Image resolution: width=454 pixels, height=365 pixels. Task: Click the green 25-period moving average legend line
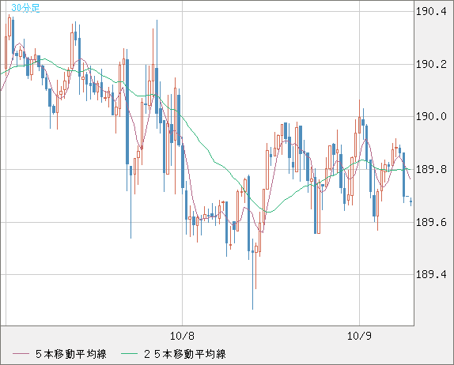coord(129,354)
